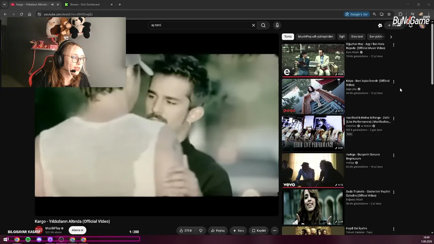The image size is (434, 244).
Task: Show more filter chips with right chevron
Action: 391,37
